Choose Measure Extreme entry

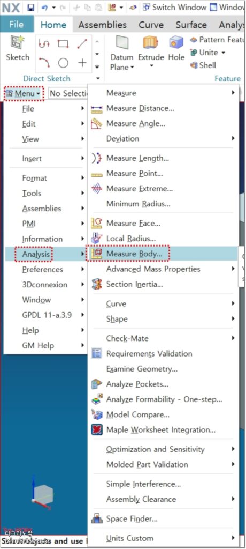(163, 189)
